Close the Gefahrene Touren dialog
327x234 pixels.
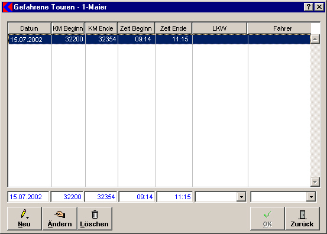click(319, 7)
